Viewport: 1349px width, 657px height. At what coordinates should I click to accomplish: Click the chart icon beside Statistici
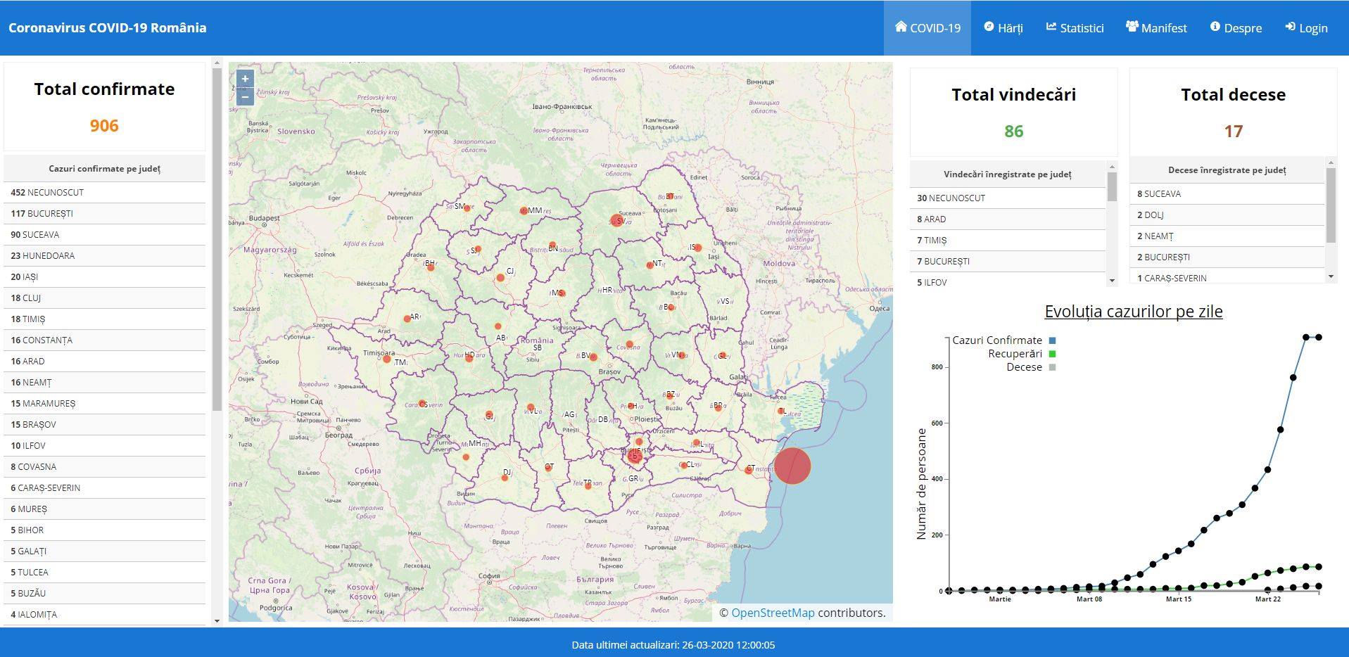(1051, 27)
